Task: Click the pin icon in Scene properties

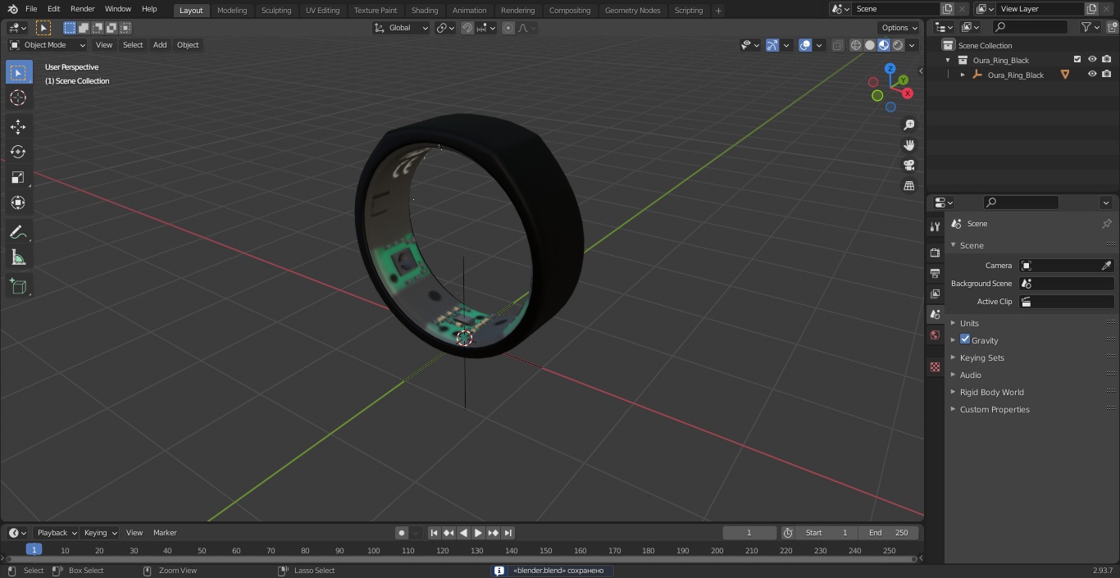Action: click(1106, 224)
